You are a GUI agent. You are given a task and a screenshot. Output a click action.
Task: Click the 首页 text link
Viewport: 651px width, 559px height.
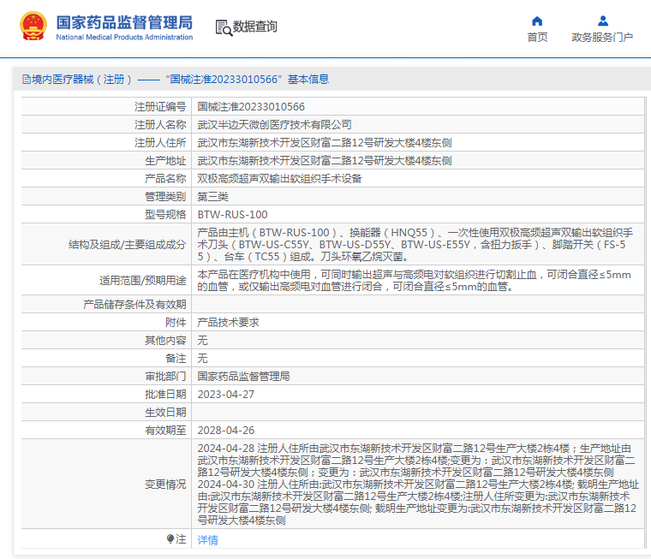(x=537, y=38)
